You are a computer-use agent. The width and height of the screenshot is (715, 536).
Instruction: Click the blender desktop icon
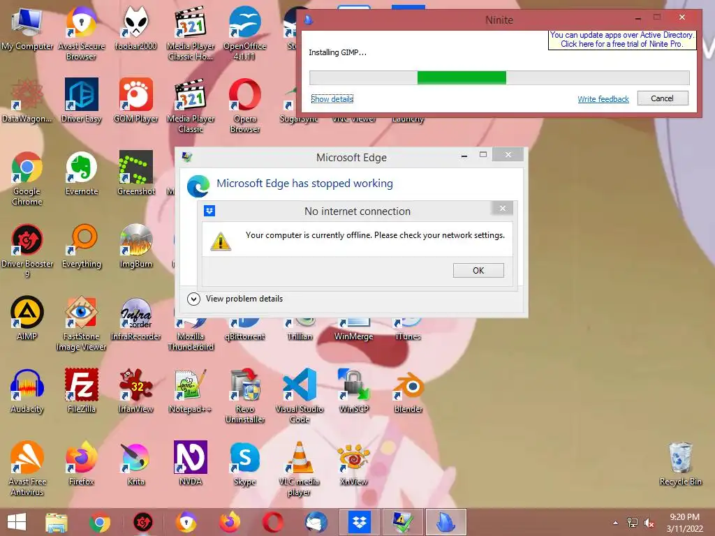click(408, 391)
